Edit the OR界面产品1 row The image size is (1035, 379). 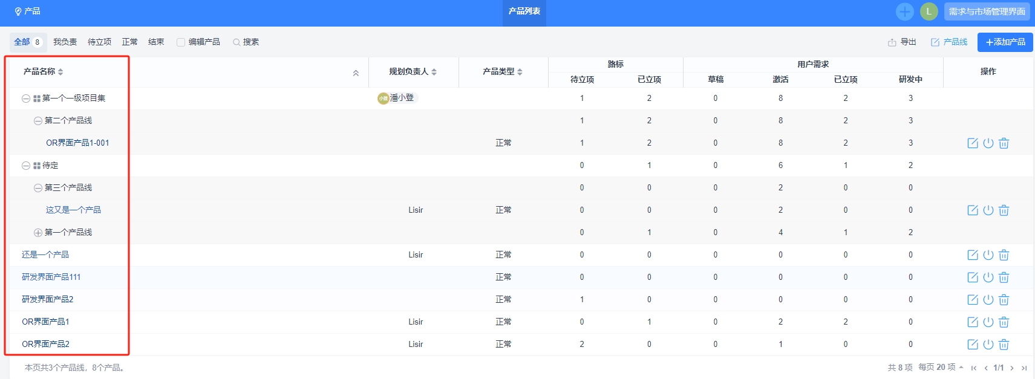coord(973,322)
